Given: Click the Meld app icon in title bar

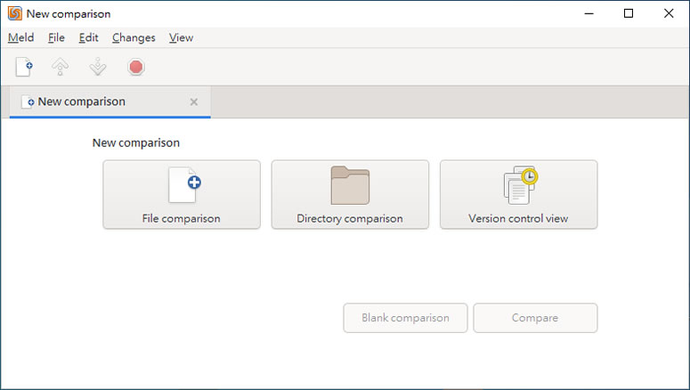Looking at the screenshot, I should [x=14, y=13].
